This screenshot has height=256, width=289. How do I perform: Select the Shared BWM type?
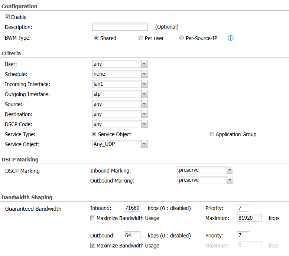click(x=96, y=38)
